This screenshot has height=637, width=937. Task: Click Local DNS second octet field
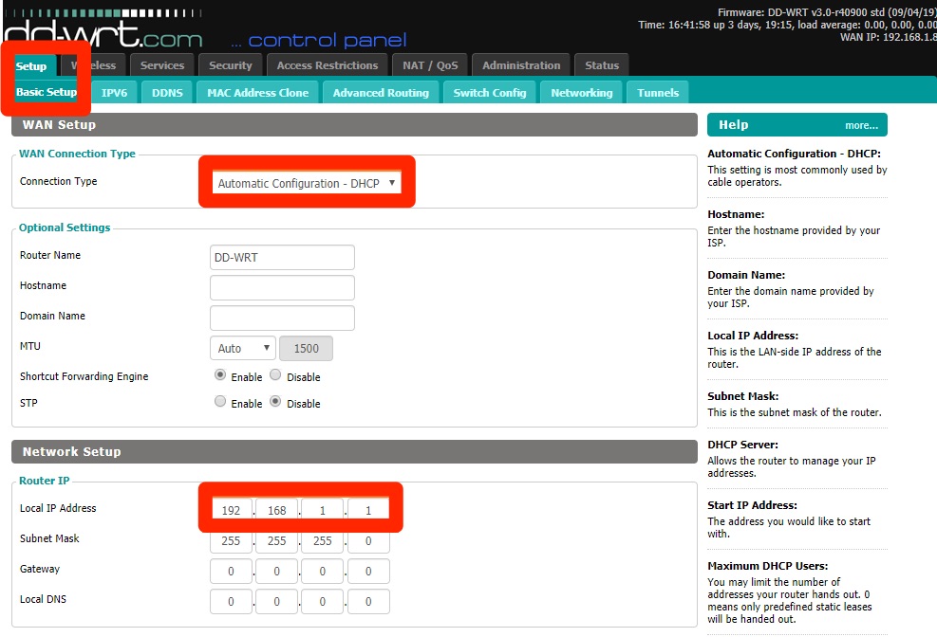276,601
